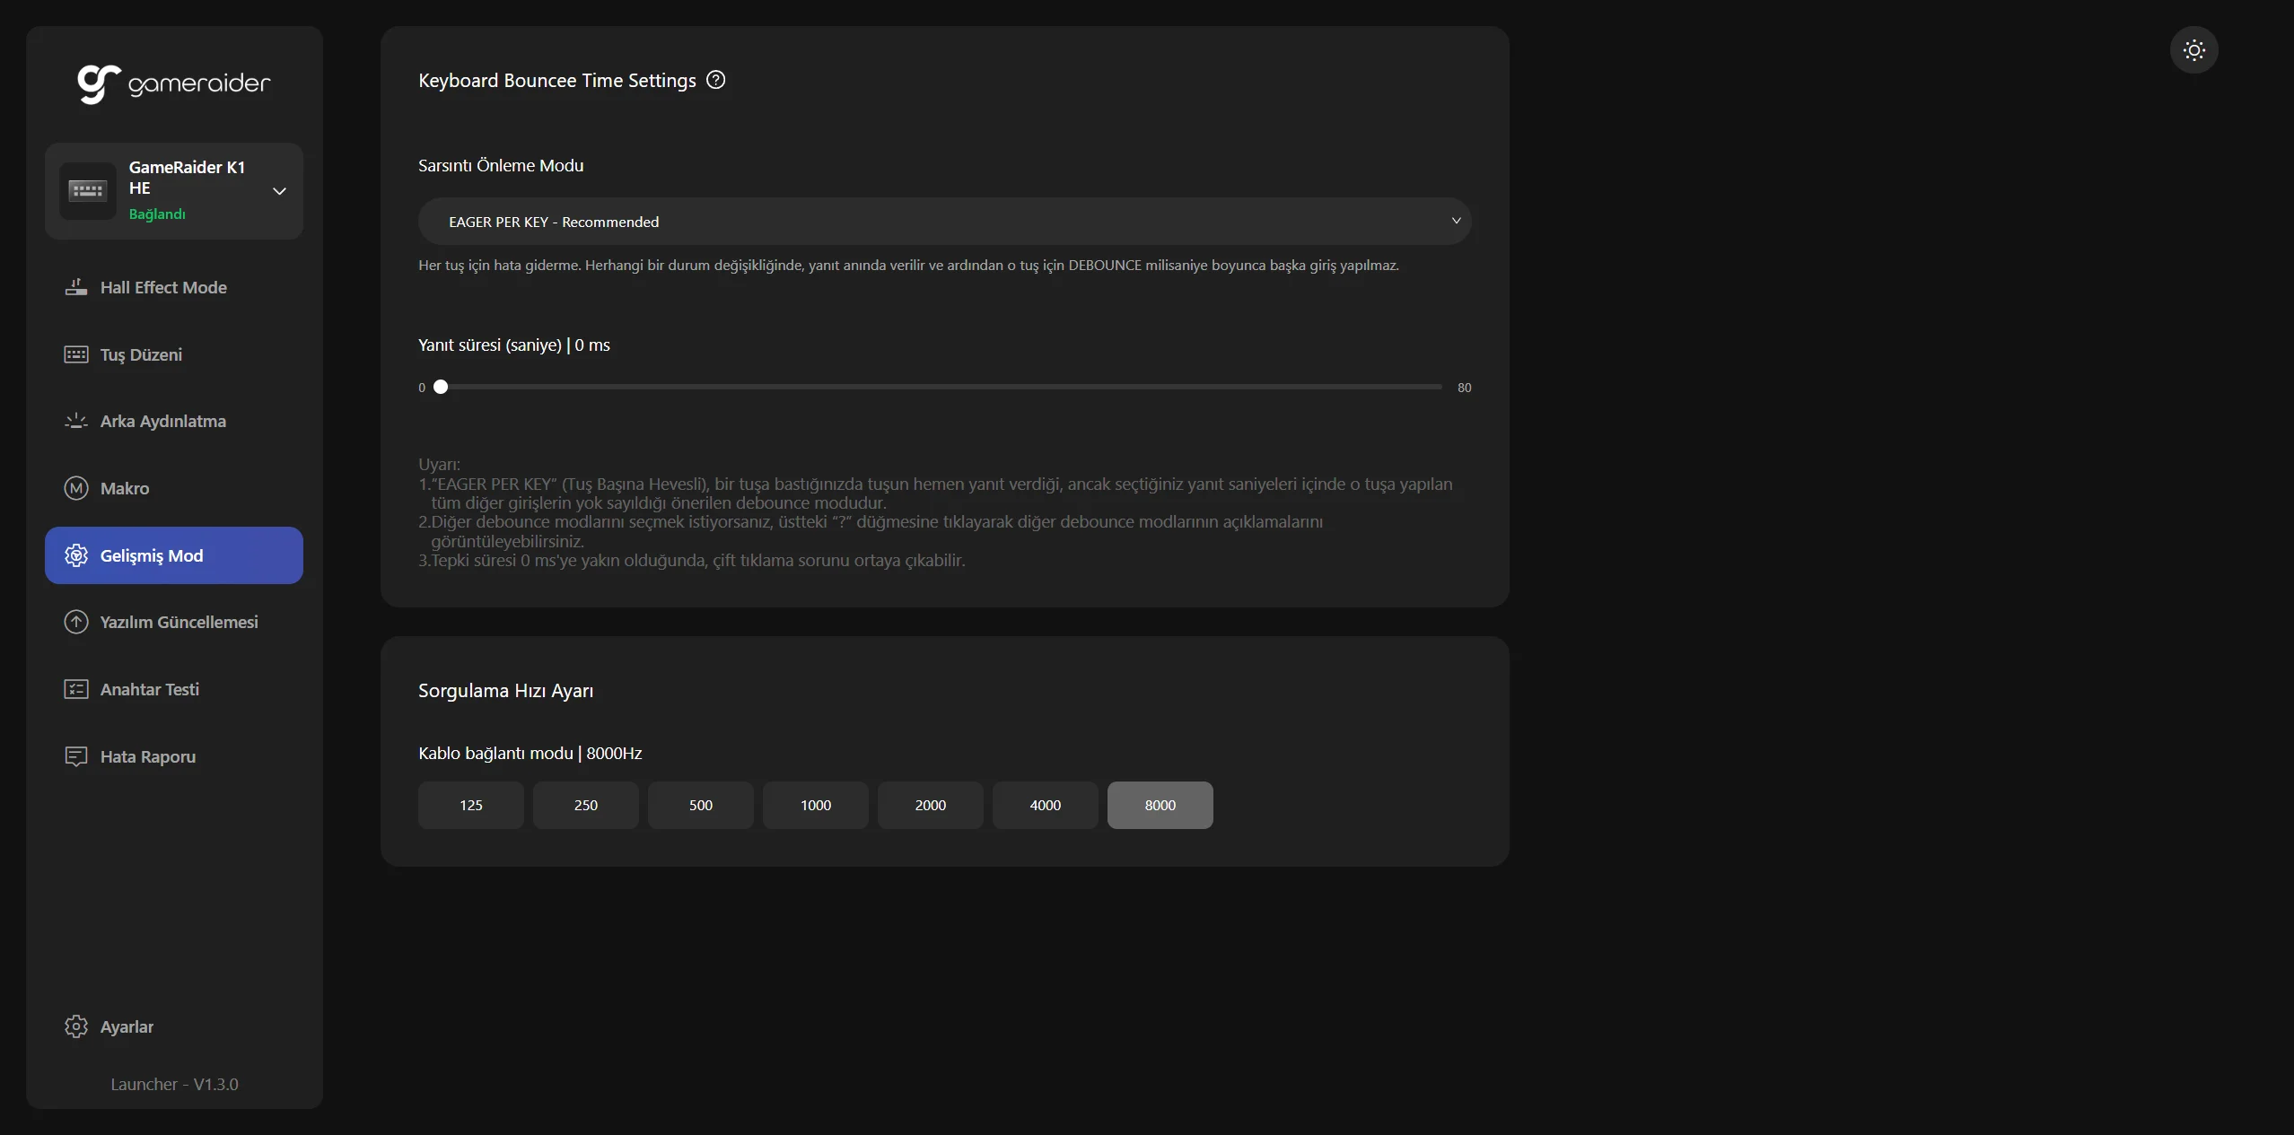Choose the 500 polling rate button
Image resolution: width=2294 pixels, height=1135 pixels.
point(700,805)
